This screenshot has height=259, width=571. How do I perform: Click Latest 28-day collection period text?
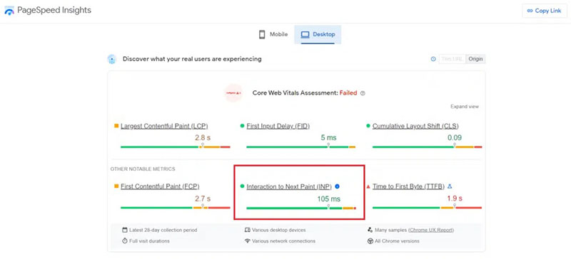point(163,230)
